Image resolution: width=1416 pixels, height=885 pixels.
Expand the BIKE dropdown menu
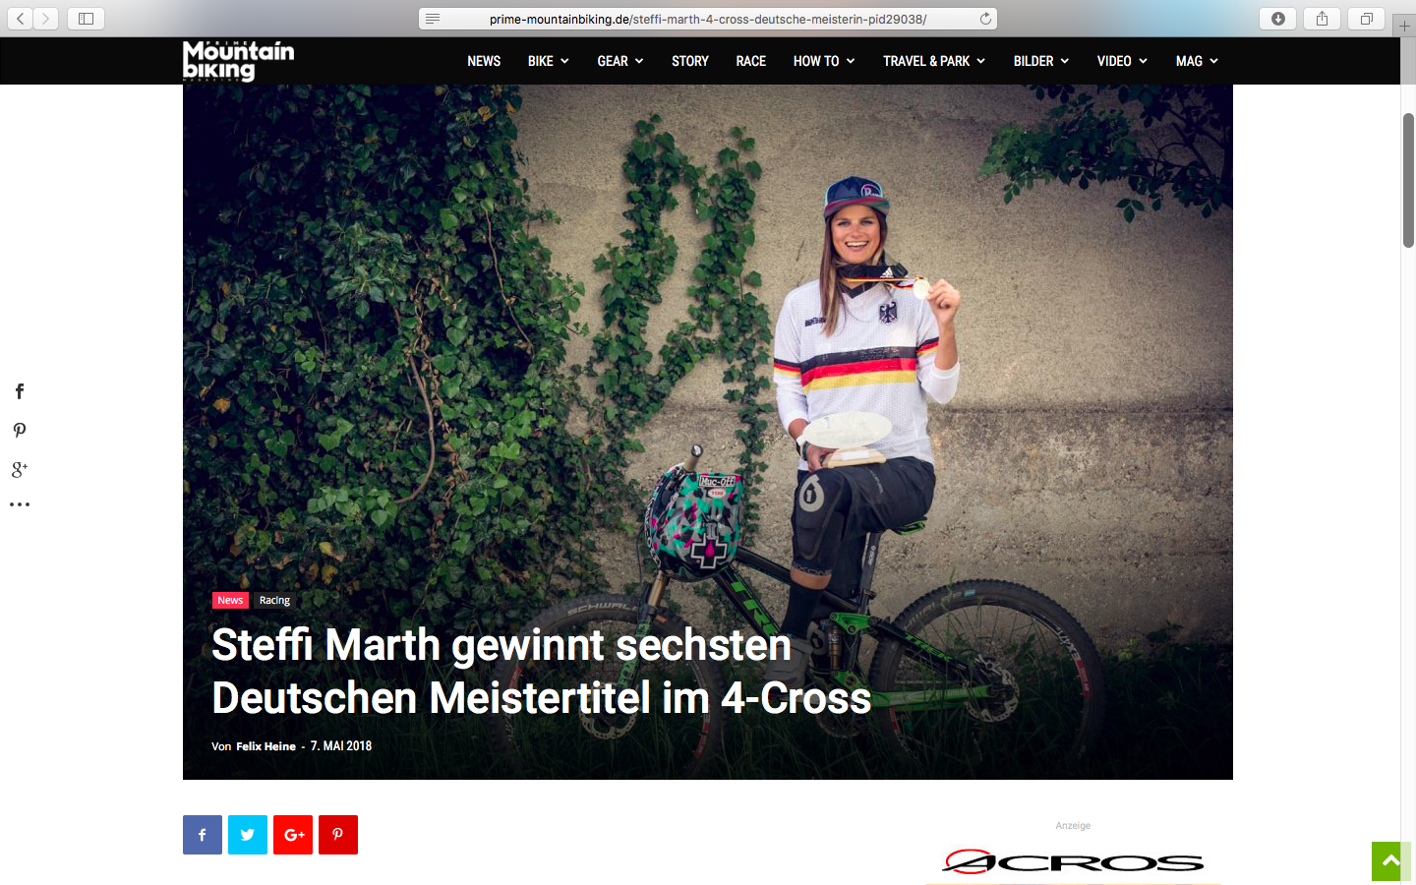549,61
